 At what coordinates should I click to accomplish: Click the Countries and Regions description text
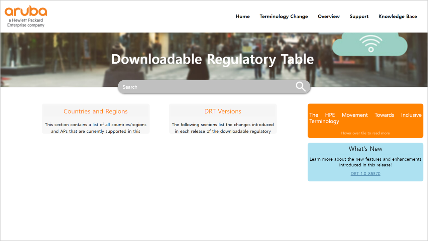[96, 128]
